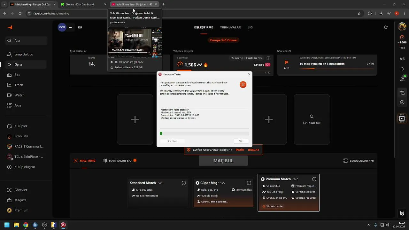Open Mağaza store in sidebar
This screenshot has height=230, width=409.
tap(26, 200)
